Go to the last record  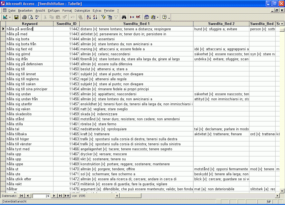pos(60,196)
